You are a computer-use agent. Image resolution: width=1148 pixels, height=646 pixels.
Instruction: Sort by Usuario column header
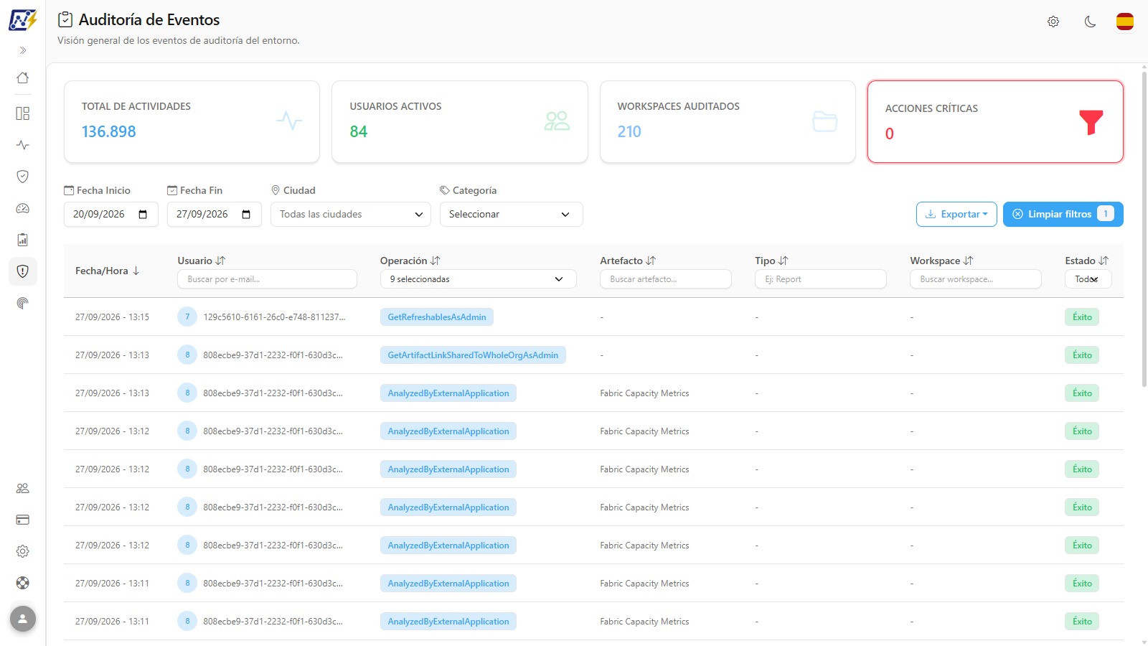click(202, 261)
